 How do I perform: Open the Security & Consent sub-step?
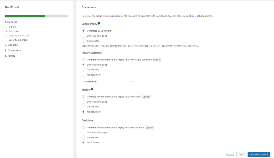[x=18, y=40]
